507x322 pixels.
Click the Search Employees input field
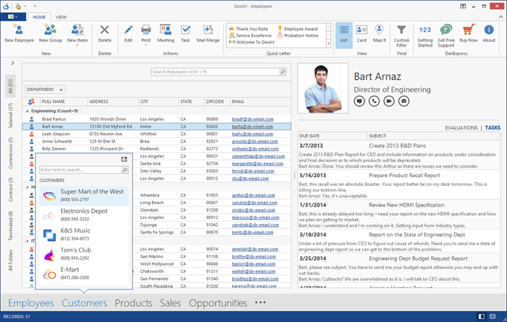215,72
